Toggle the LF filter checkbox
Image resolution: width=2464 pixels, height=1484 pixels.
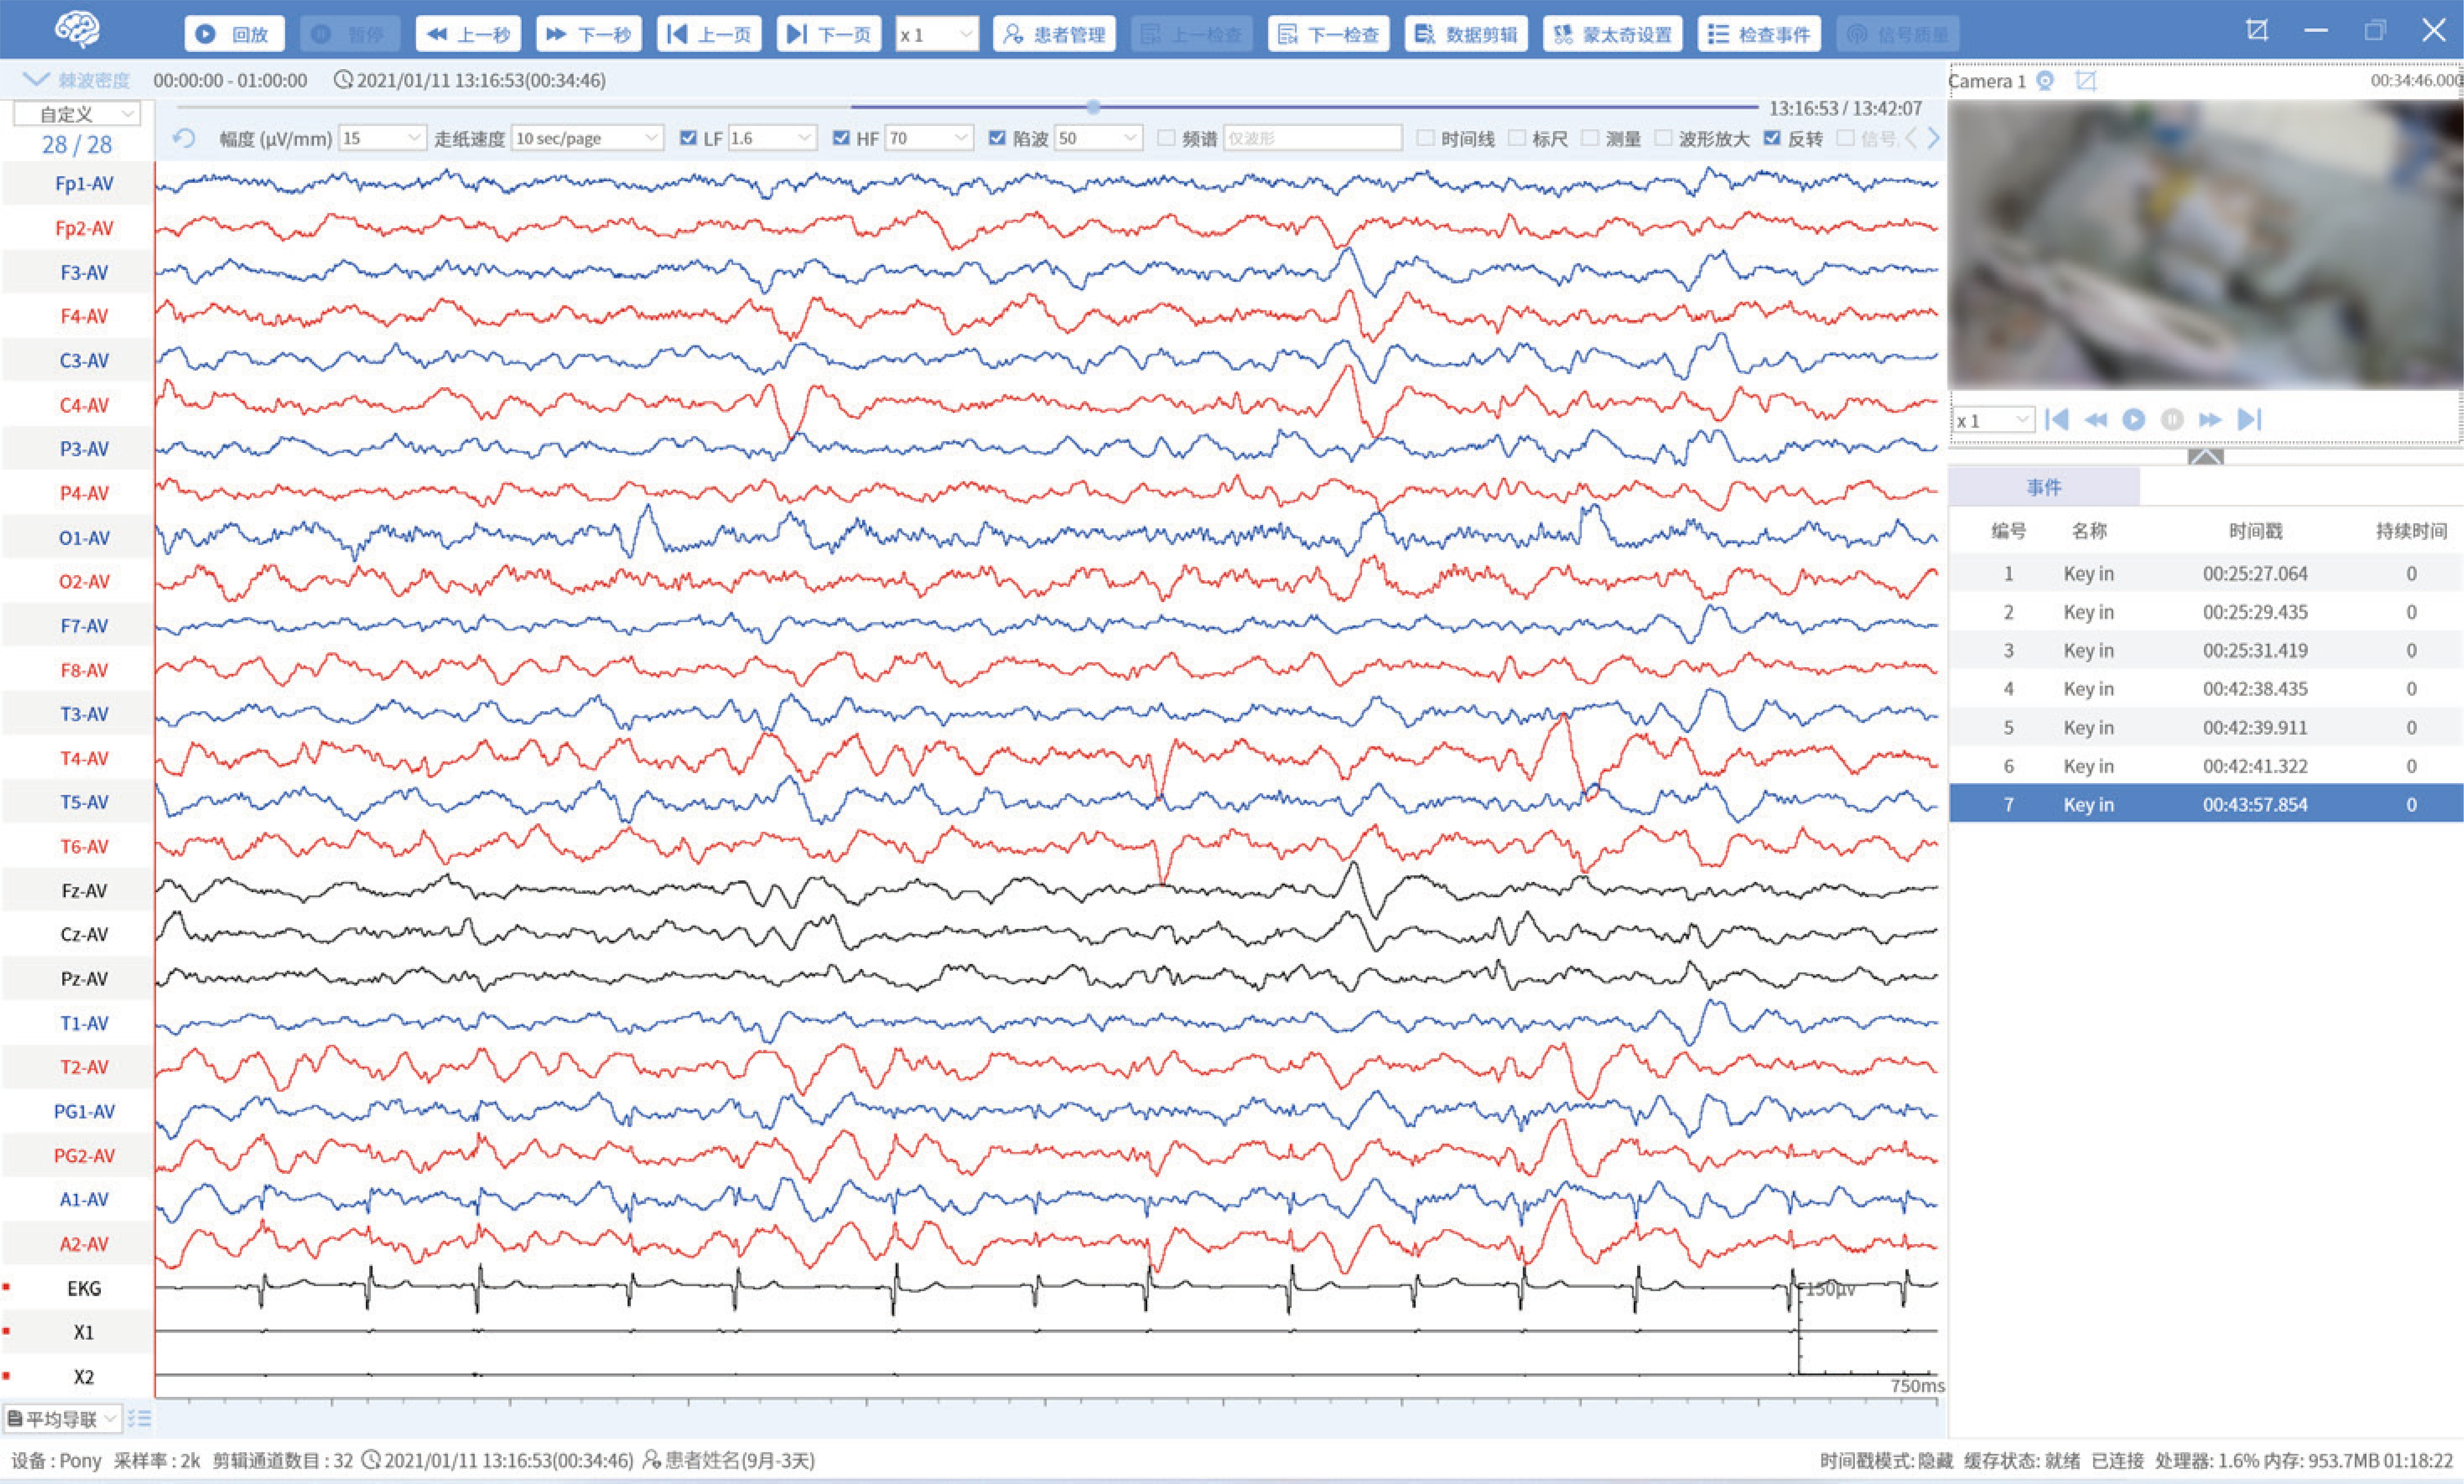(688, 138)
